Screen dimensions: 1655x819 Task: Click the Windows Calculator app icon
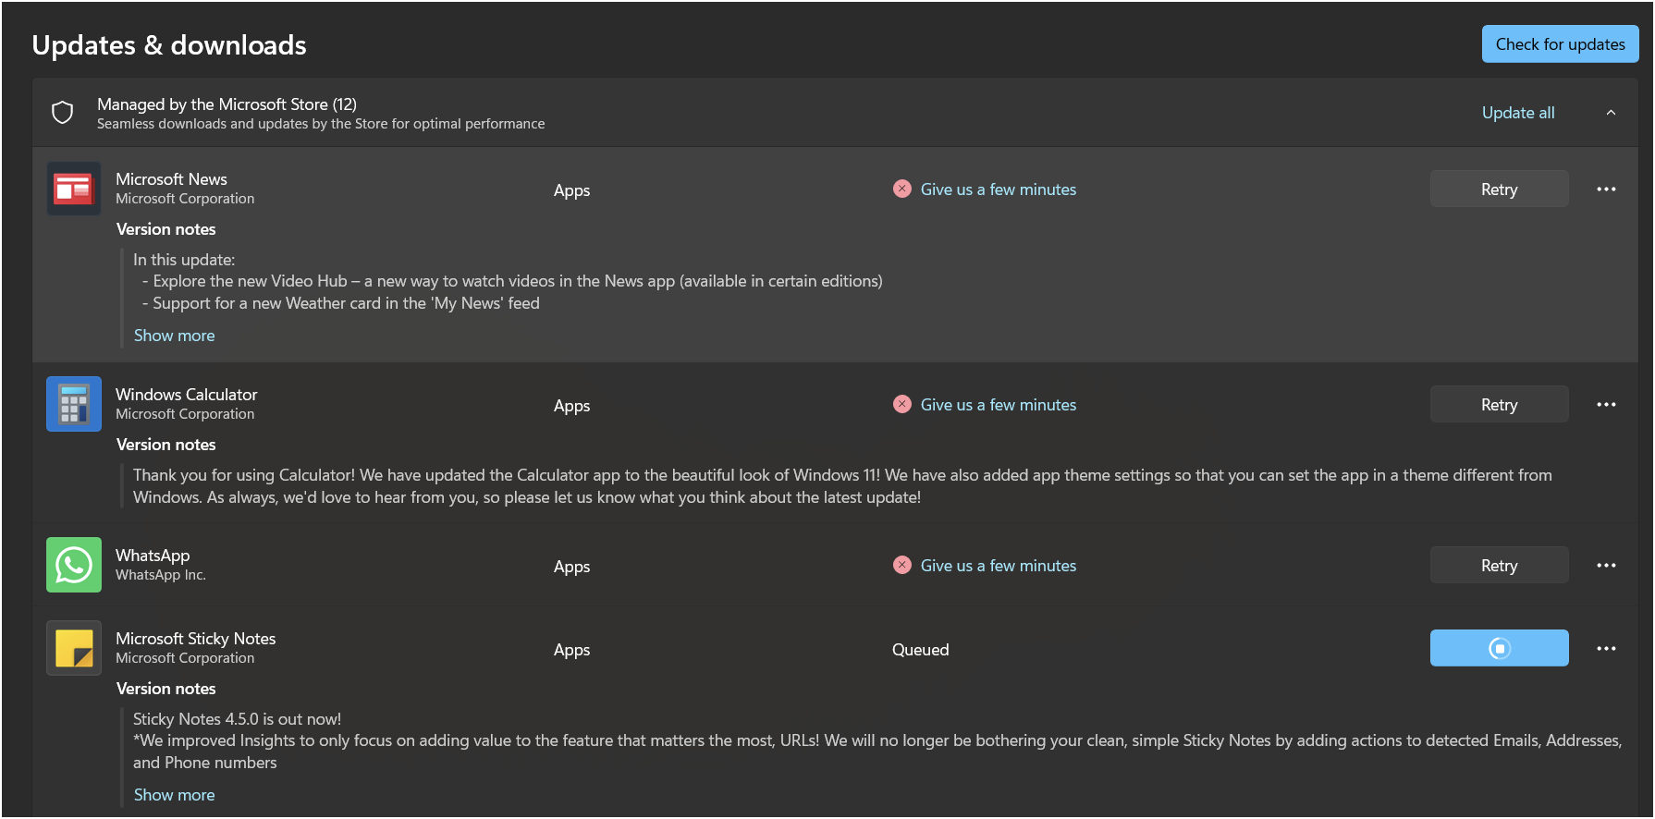(x=74, y=404)
